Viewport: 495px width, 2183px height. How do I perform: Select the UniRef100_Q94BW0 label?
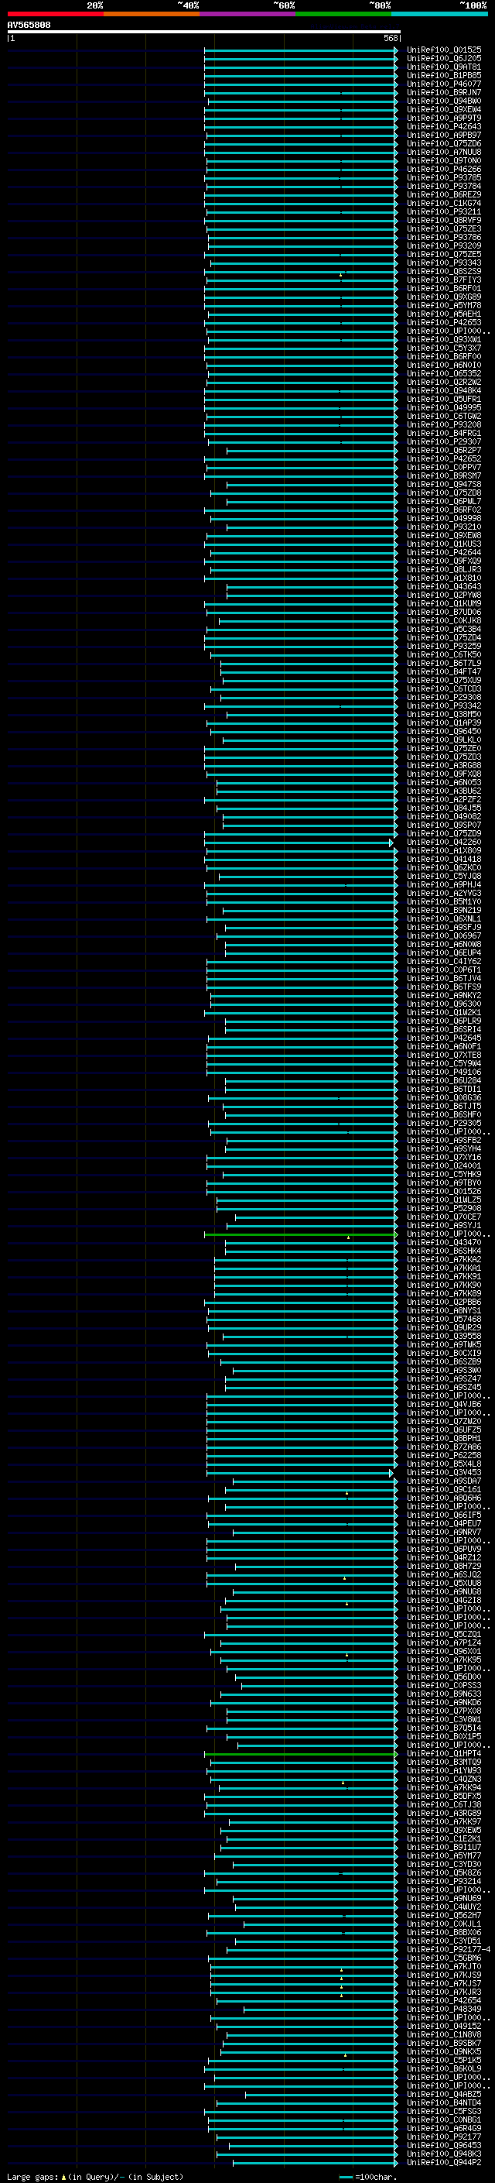pos(444,101)
